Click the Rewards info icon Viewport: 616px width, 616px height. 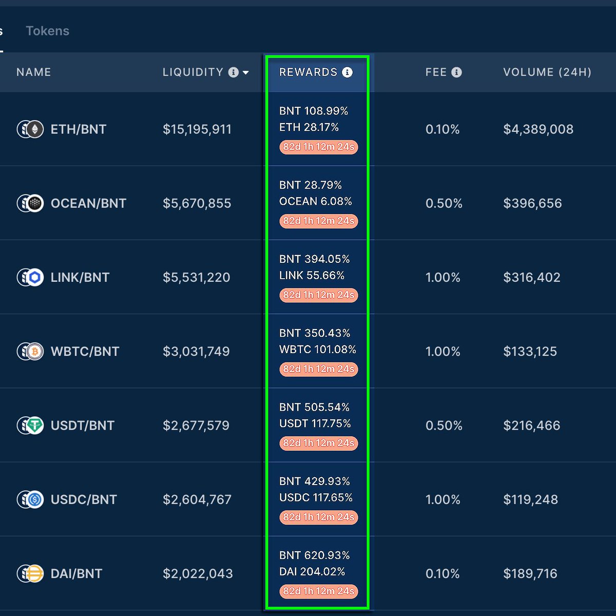tap(348, 72)
